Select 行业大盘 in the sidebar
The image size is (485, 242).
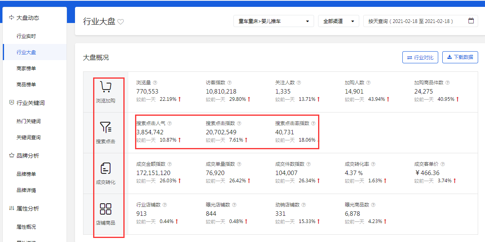[x=26, y=52]
